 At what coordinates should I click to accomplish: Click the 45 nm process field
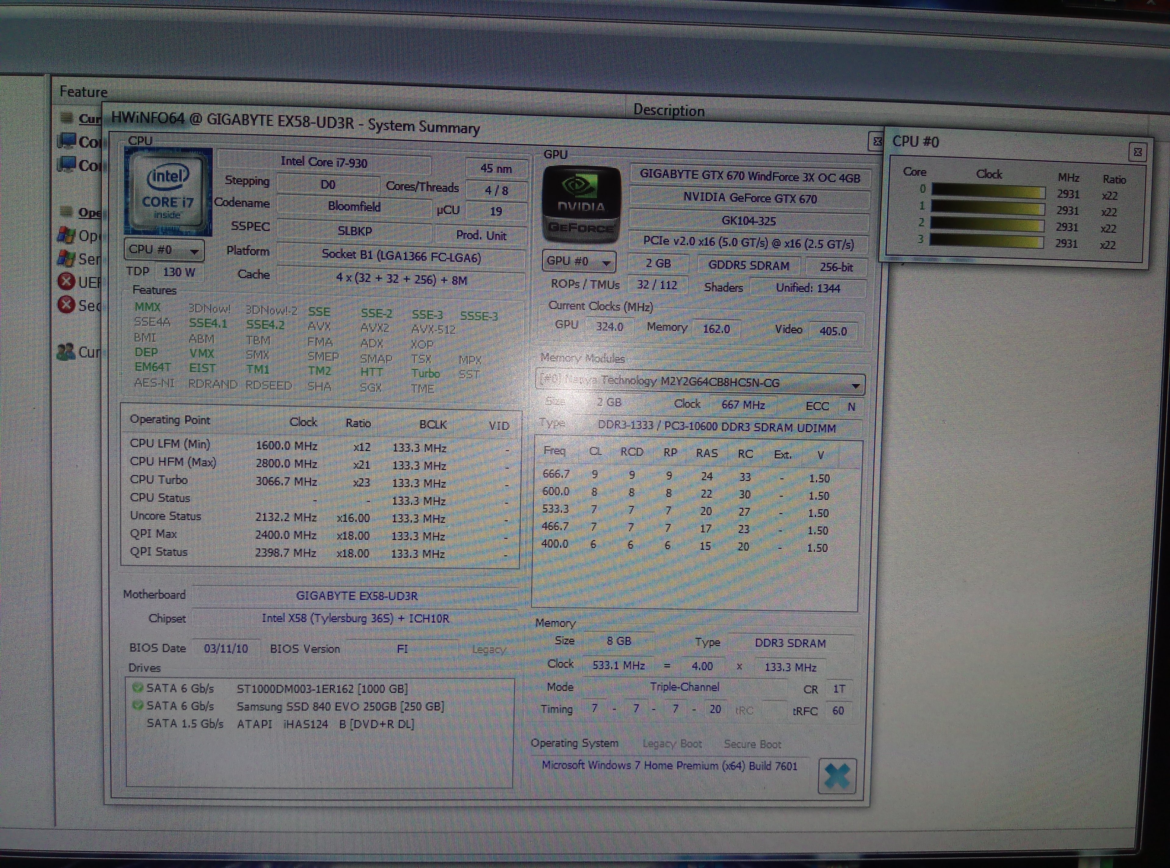[496, 168]
